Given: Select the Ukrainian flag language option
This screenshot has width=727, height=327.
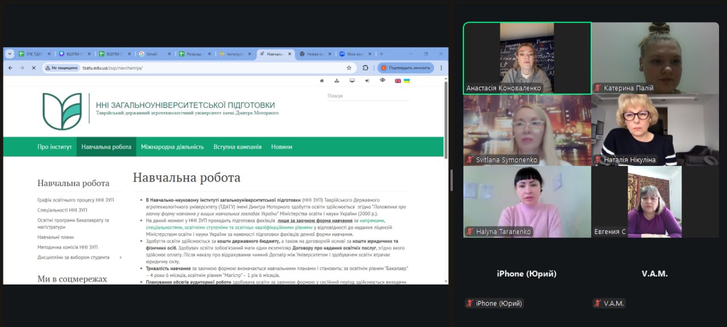Looking at the screenshot, I should pyautogui.click(x=407, y=81).
